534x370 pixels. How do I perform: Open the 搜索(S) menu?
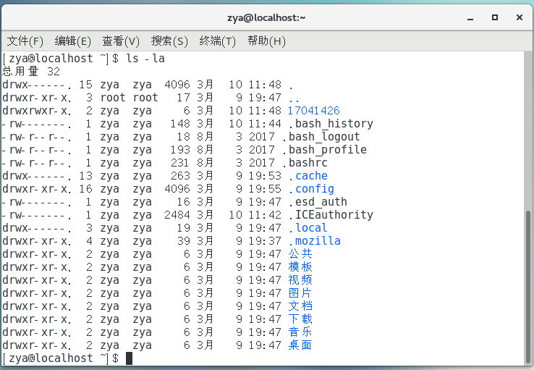(169, 41)
